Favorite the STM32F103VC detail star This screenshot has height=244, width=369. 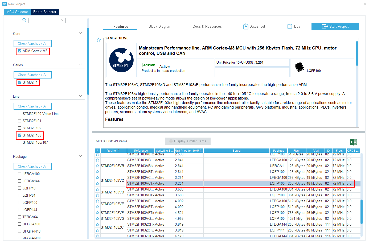tap(99, 40)
